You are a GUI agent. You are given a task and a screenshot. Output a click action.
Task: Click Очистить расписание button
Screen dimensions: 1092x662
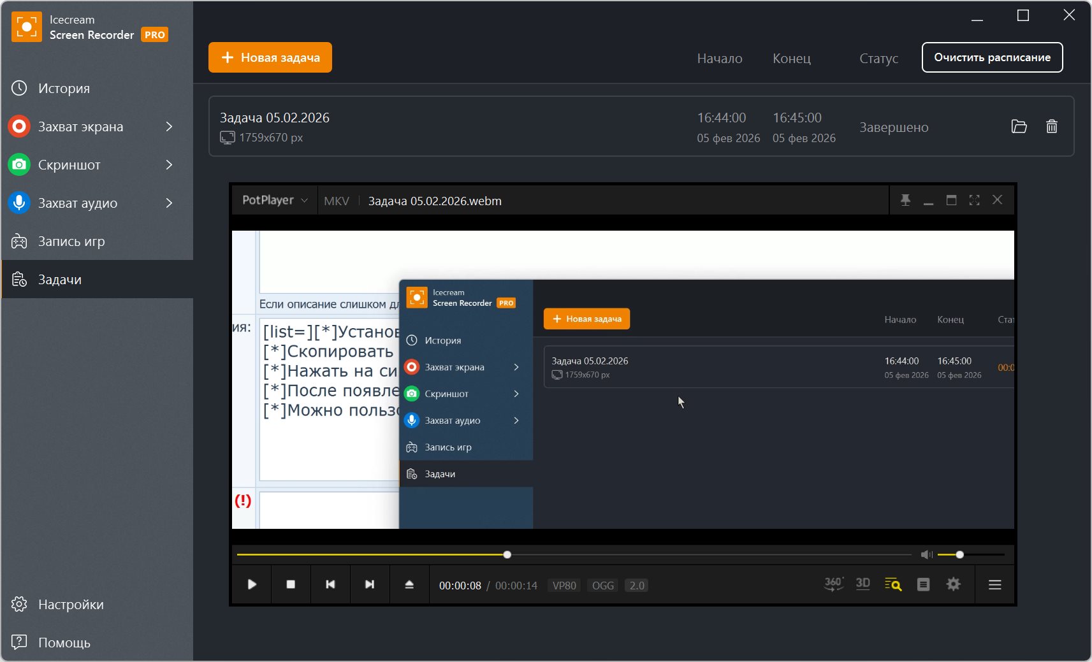992,57
